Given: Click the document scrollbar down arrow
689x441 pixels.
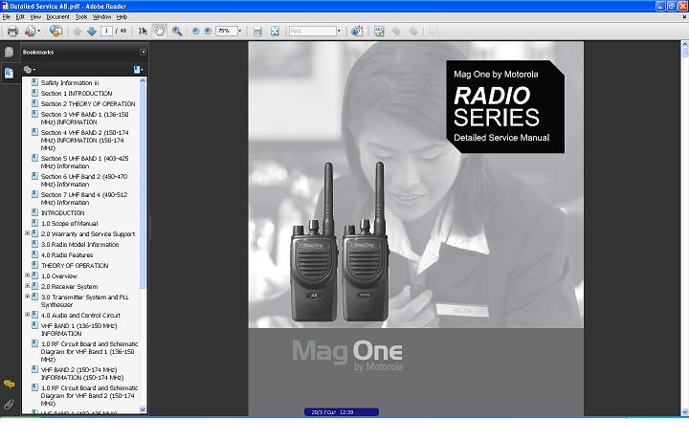Looking at the screenshot, I should [x=684, y=412].
